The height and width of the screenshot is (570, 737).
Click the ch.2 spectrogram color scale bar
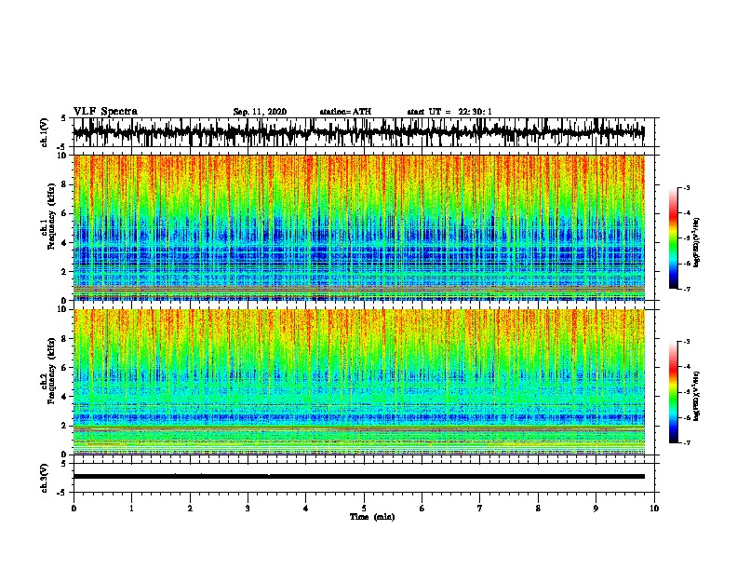(674, 392)
